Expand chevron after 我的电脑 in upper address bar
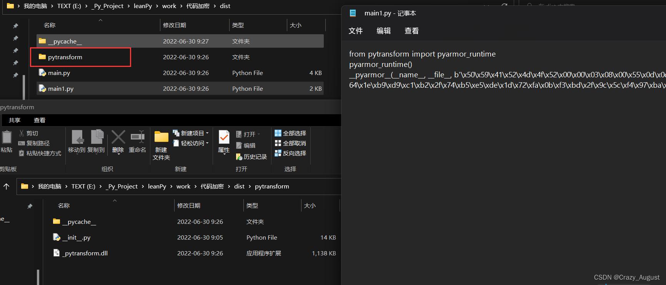Viewport: 666px width, 285px height. 52,6
